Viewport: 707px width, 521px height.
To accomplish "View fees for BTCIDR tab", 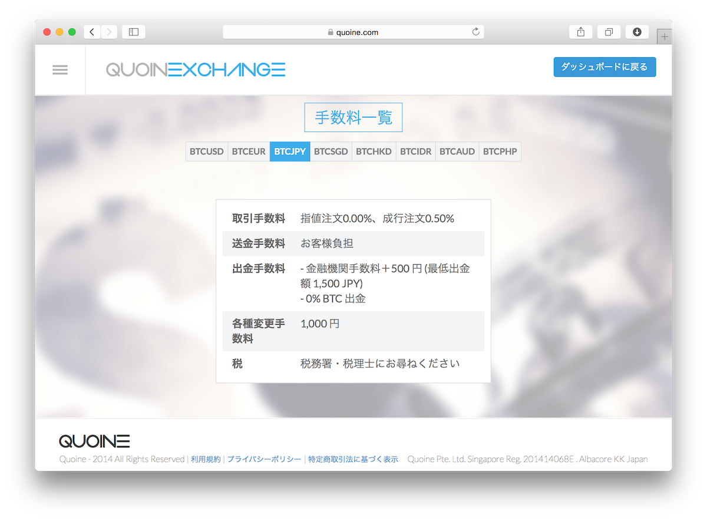I will click(x=415, y=151).
